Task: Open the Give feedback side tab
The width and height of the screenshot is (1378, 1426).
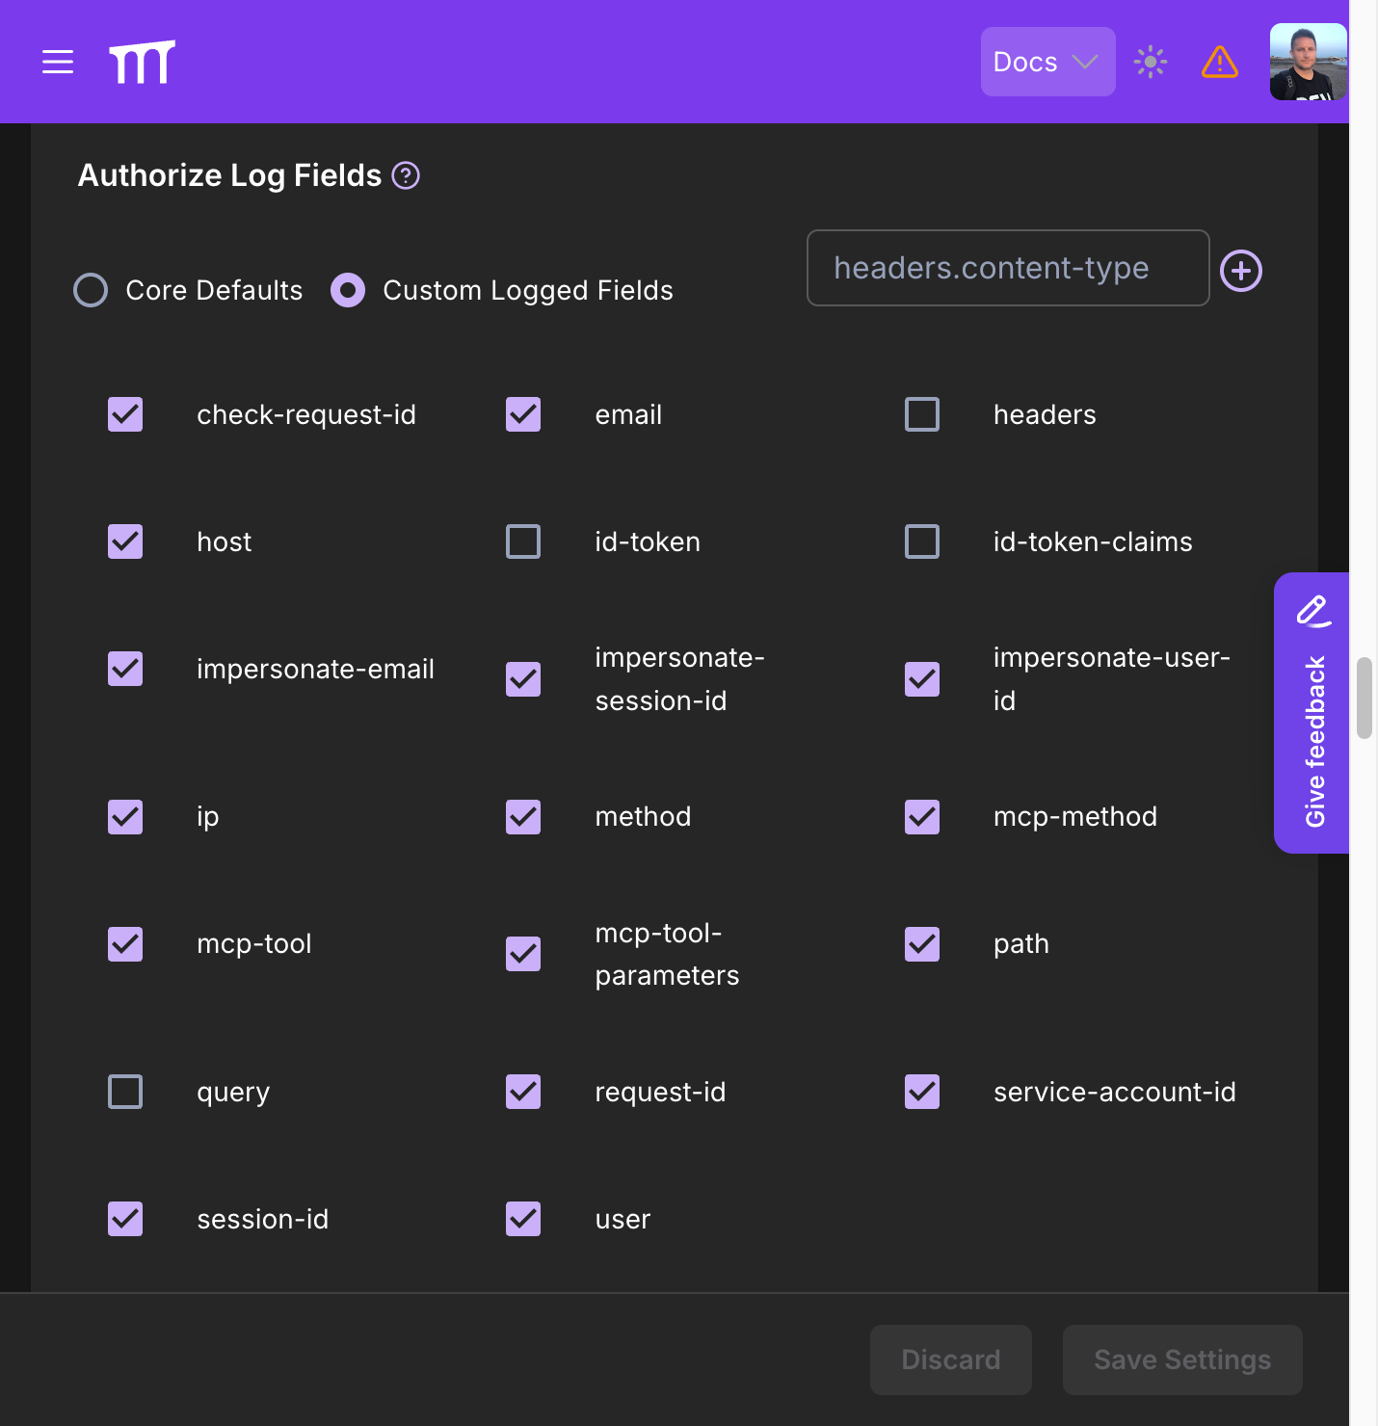Action: (x=1312, y=713)
